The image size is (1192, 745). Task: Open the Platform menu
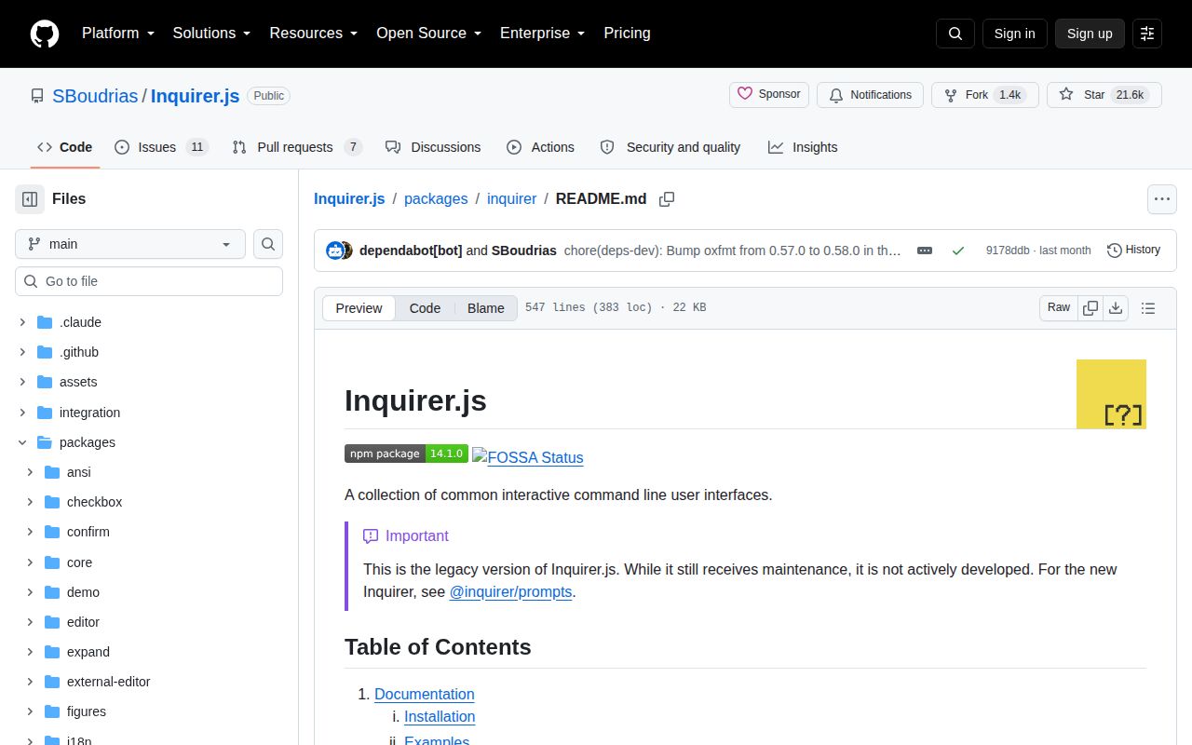(117, 33)
